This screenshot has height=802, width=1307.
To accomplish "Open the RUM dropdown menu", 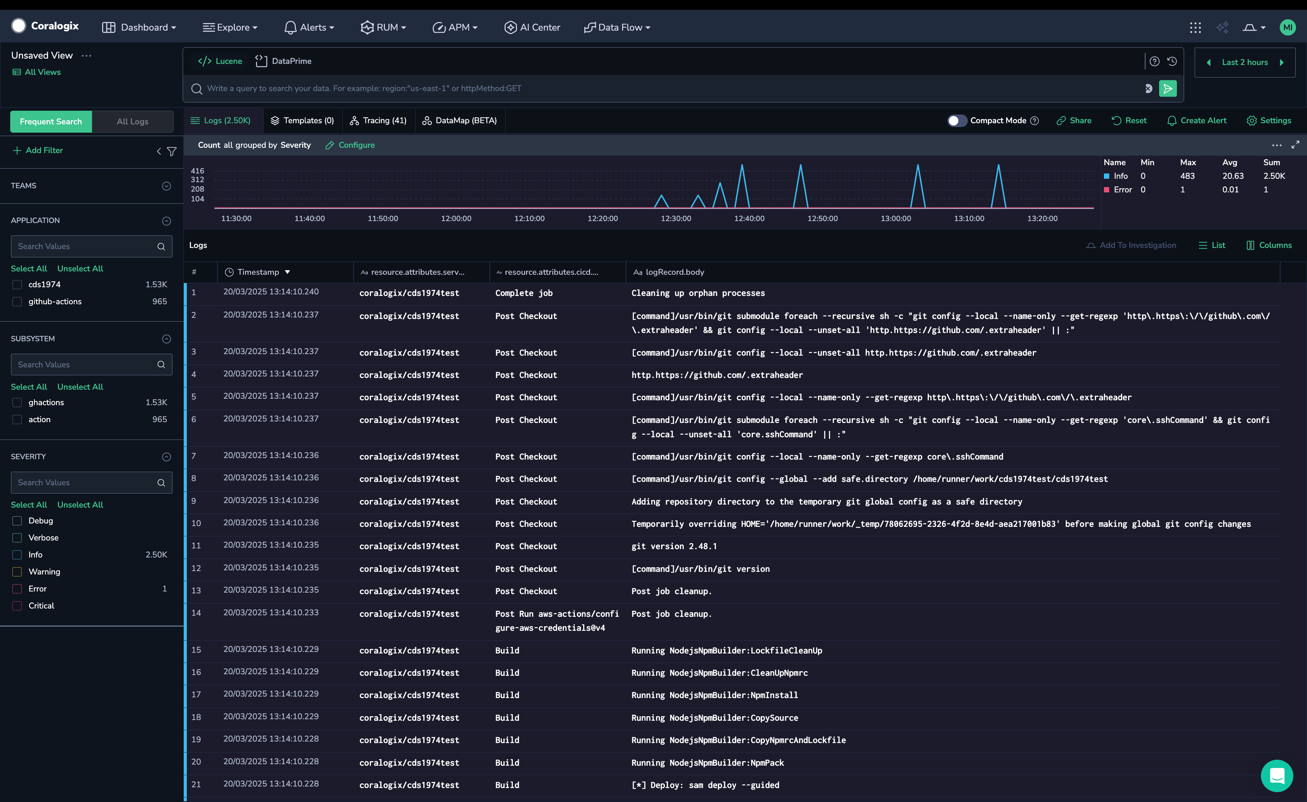I will coord(383,28).
